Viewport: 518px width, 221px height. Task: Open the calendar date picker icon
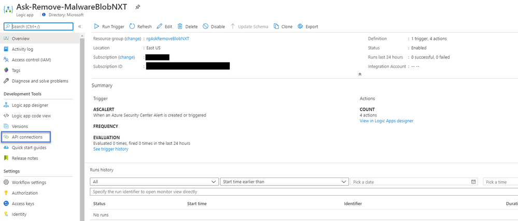click(x=473, y=182)
